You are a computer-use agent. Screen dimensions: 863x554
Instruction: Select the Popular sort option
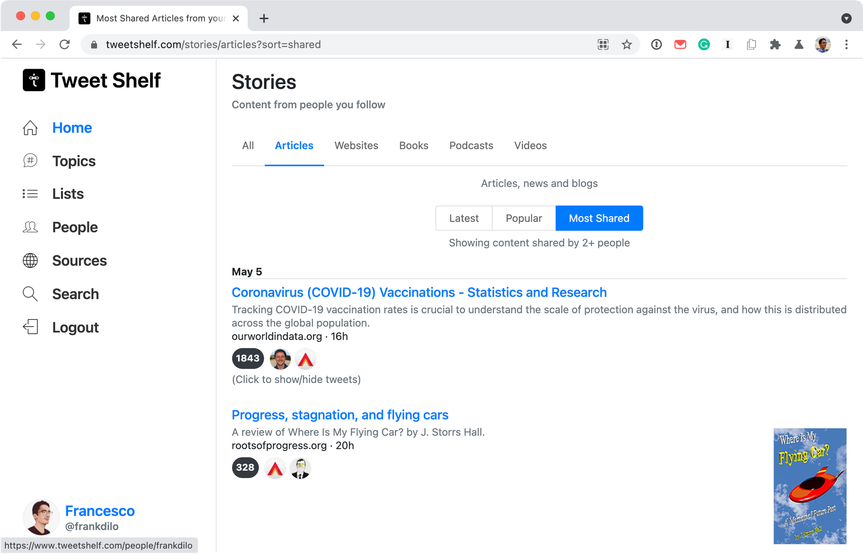pos(524,218)
